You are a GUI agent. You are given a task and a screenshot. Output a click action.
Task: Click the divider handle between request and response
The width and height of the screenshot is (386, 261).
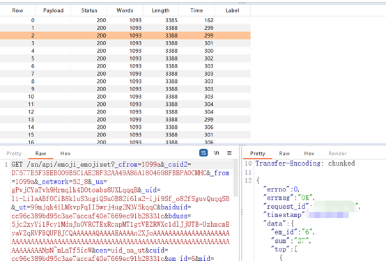coord(241,212)
